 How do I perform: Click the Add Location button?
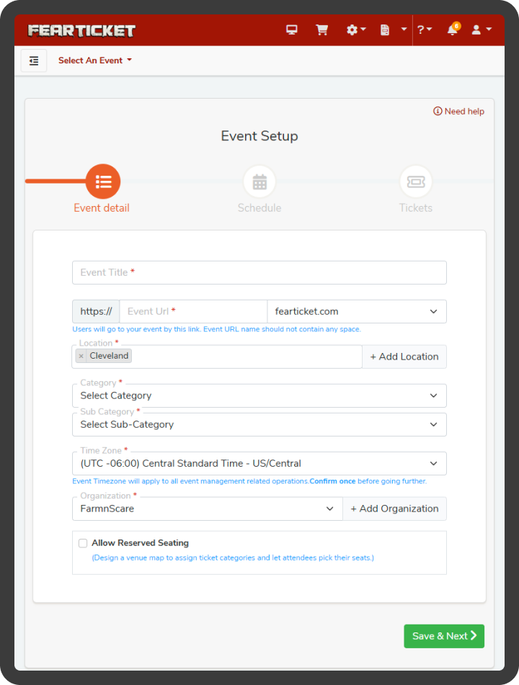[404, 357]
